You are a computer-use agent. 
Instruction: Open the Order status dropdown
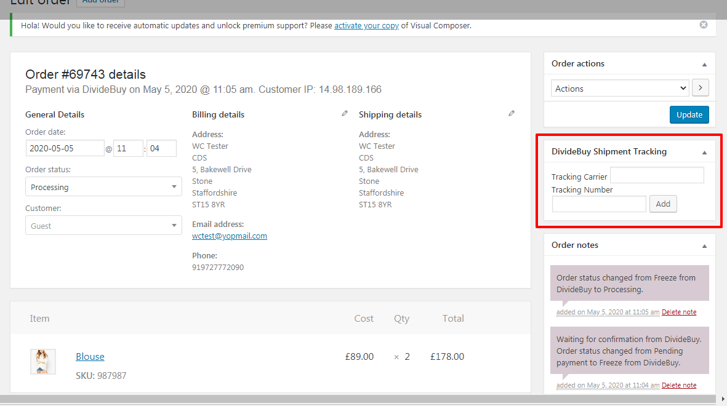tap(103, 187)
